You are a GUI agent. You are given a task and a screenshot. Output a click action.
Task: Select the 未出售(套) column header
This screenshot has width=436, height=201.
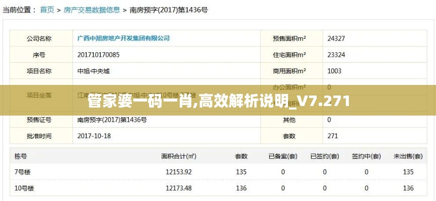tap(408, 157)
